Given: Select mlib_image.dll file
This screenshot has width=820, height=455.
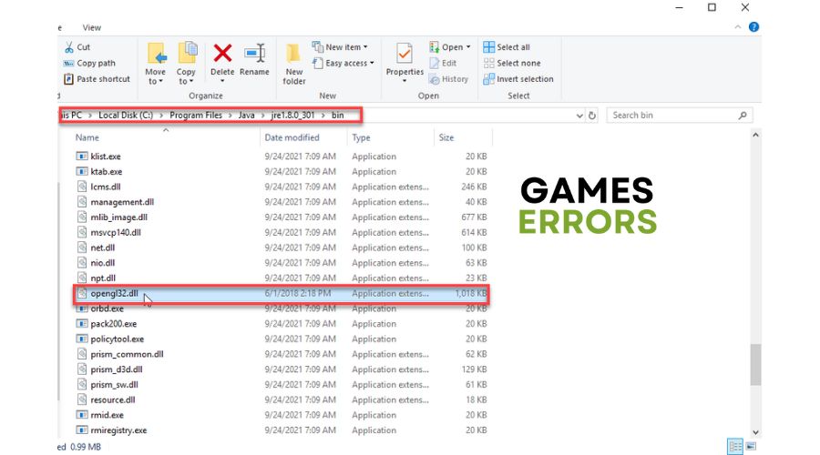Looking at the screenshot, I should 281,217.
